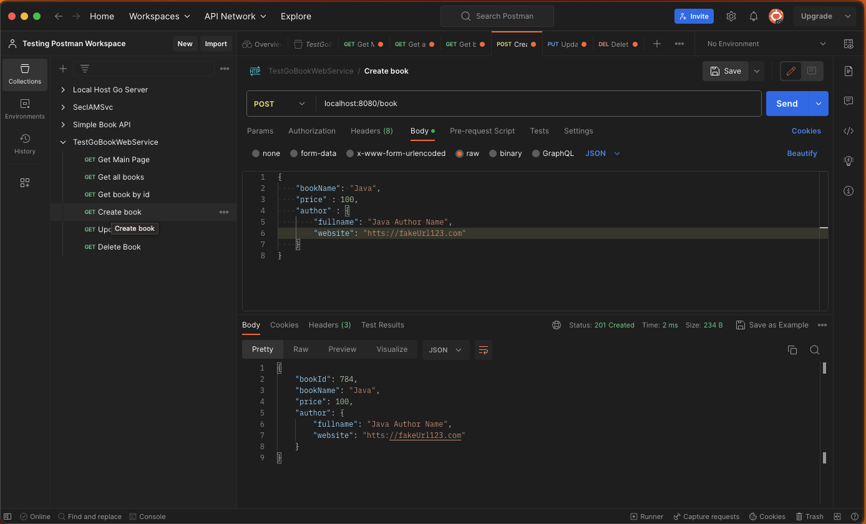Click the navigate forward arrow
Image resolution: width=866 pixels, height=524 pixels.
tap(76, 16)
